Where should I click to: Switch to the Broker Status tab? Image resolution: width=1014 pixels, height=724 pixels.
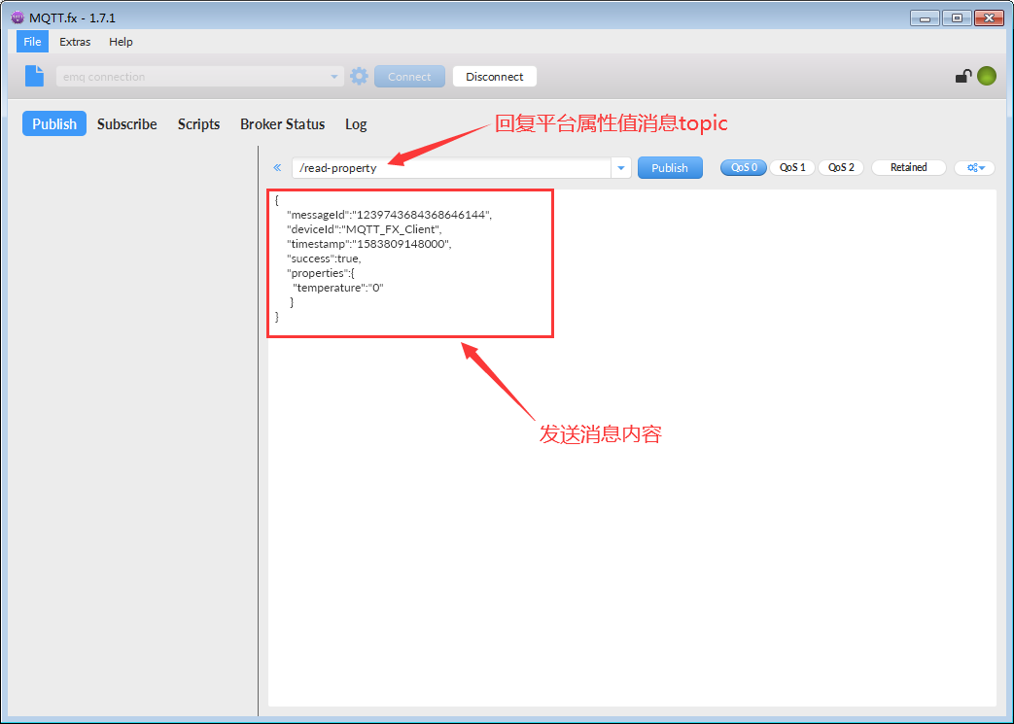click(x=282, y=124)
